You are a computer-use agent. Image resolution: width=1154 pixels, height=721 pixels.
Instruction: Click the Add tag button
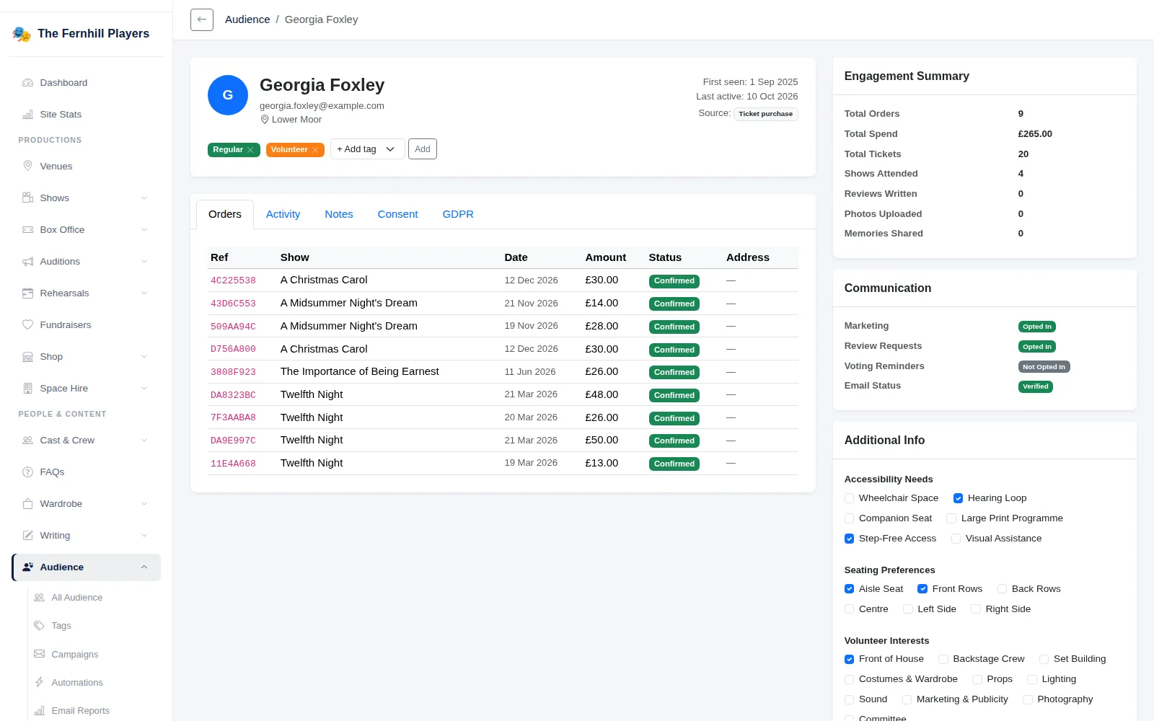click(423, 149)
